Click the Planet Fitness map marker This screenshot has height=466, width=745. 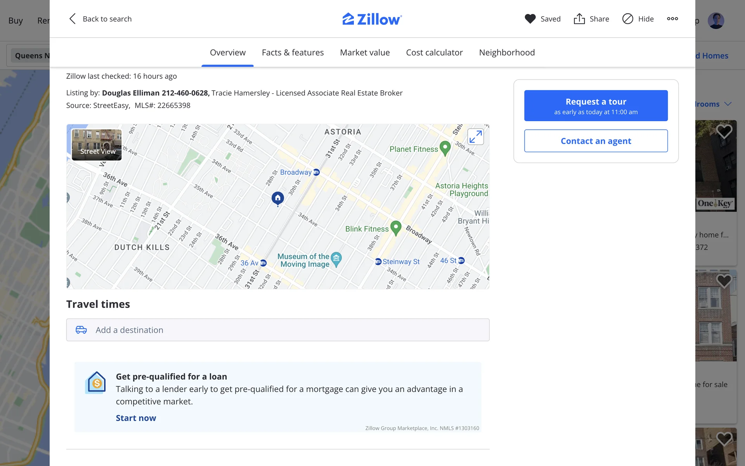tap(445, 148)
